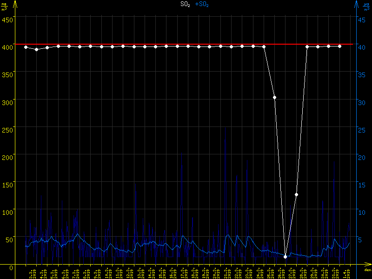Image resolution: width=372 pixels, height=279 pixels.
Task: Click the lowest white data point marker
Action: 286,257
